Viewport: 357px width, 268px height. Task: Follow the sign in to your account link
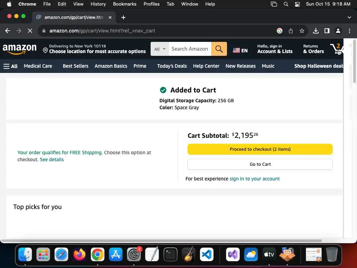[255, 179]
